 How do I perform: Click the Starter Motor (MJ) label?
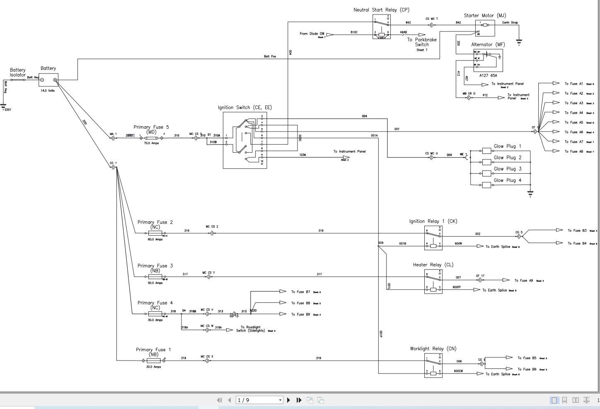(x=485, y=15)
